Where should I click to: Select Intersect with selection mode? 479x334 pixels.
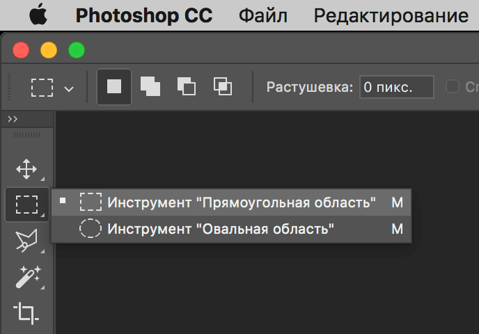(223, 86)
